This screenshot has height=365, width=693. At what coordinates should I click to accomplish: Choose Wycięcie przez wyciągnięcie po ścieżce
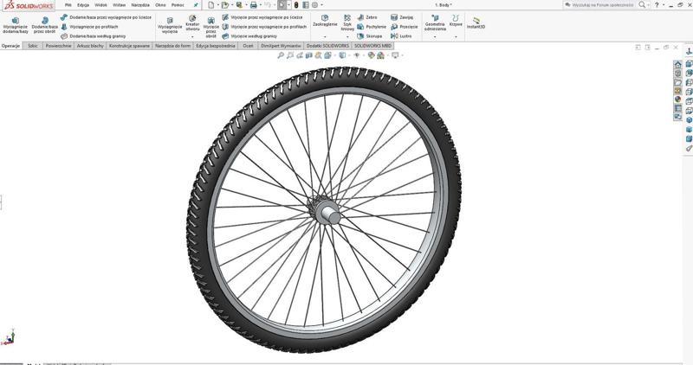(262, 17)
